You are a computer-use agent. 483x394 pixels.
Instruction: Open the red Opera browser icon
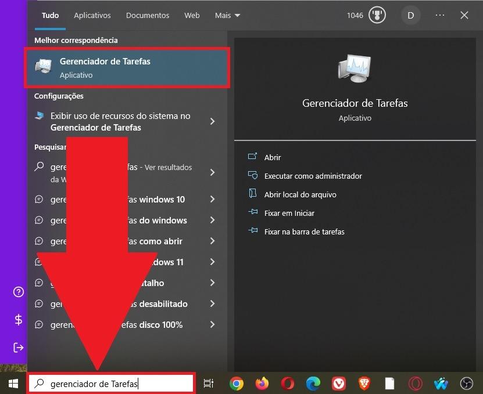[x=287, y=384]
